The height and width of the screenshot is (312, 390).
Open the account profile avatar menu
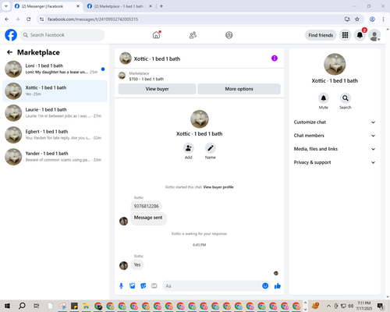[374, 35]
